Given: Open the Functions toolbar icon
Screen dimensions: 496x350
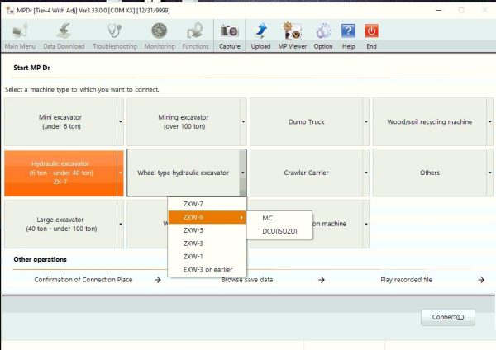Looking at the screenshot, I should tap(195, 31).
